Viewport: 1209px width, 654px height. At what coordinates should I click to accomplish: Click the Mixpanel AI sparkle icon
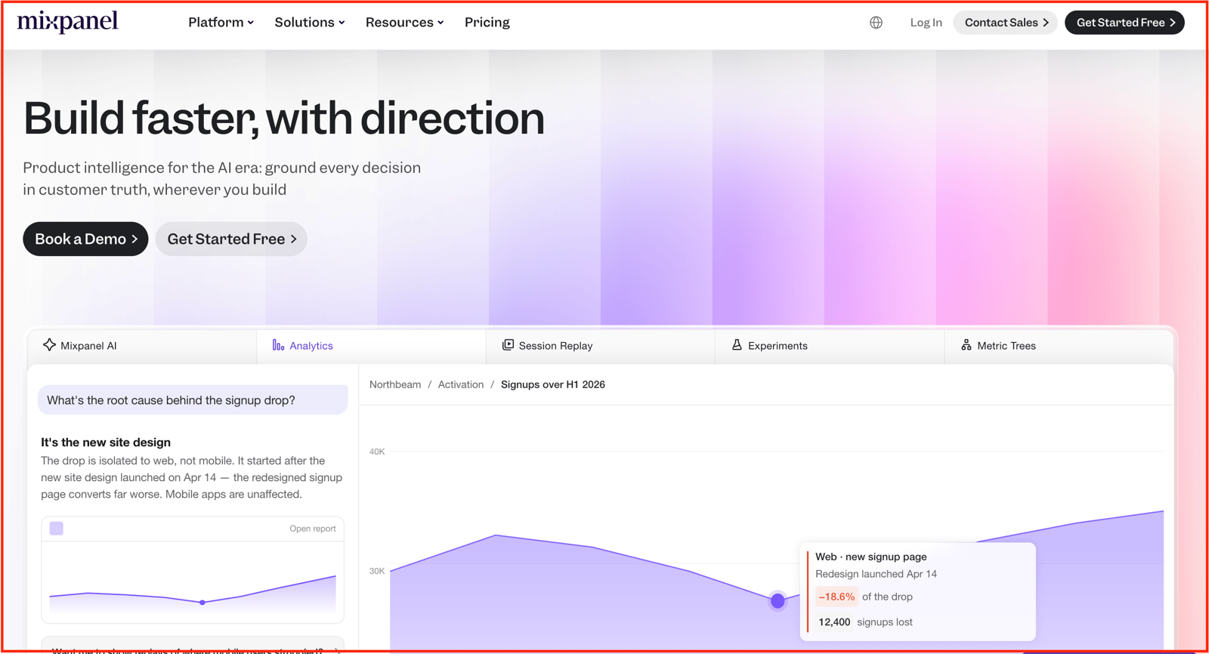tap(49, 345)
